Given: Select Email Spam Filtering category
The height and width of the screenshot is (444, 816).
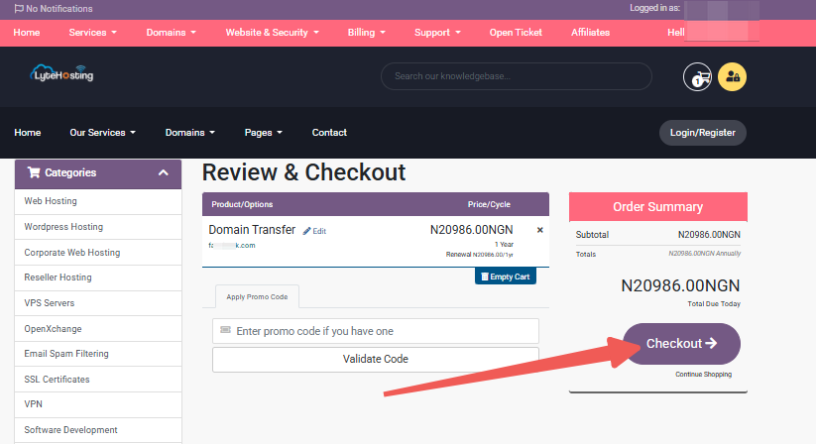Looking at the screenshot, I should click(98, 354).
